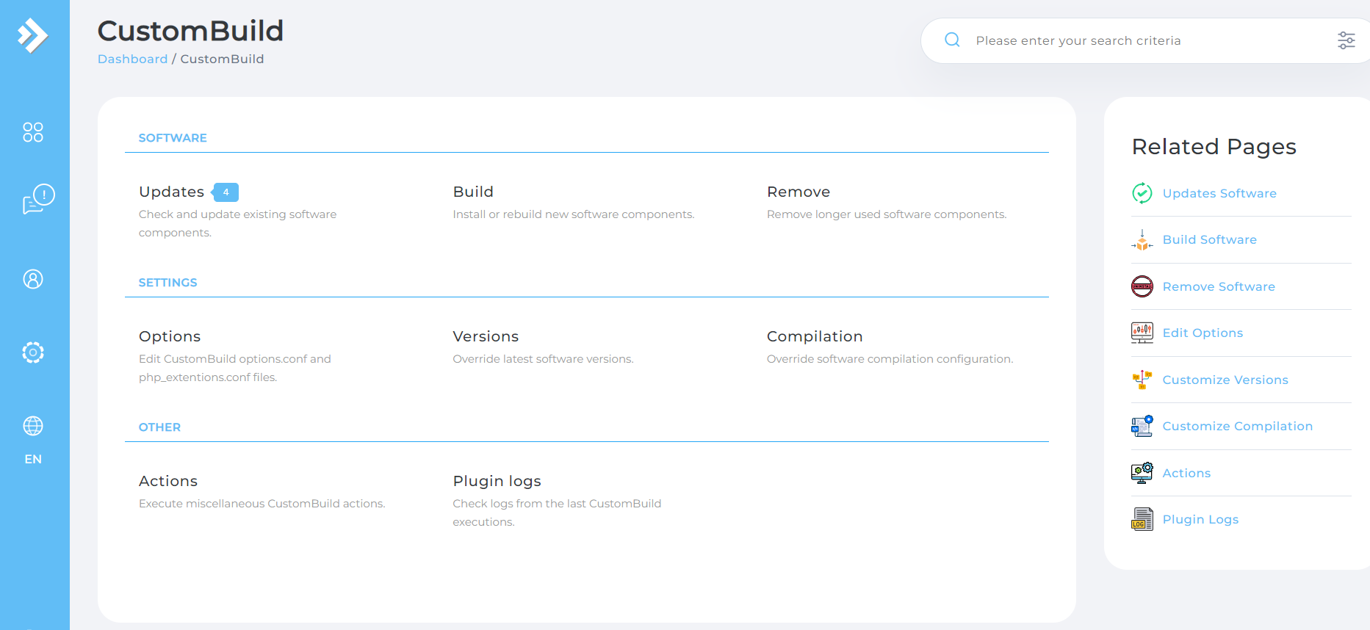Open search filter options slider icon

coord(1346,40)
